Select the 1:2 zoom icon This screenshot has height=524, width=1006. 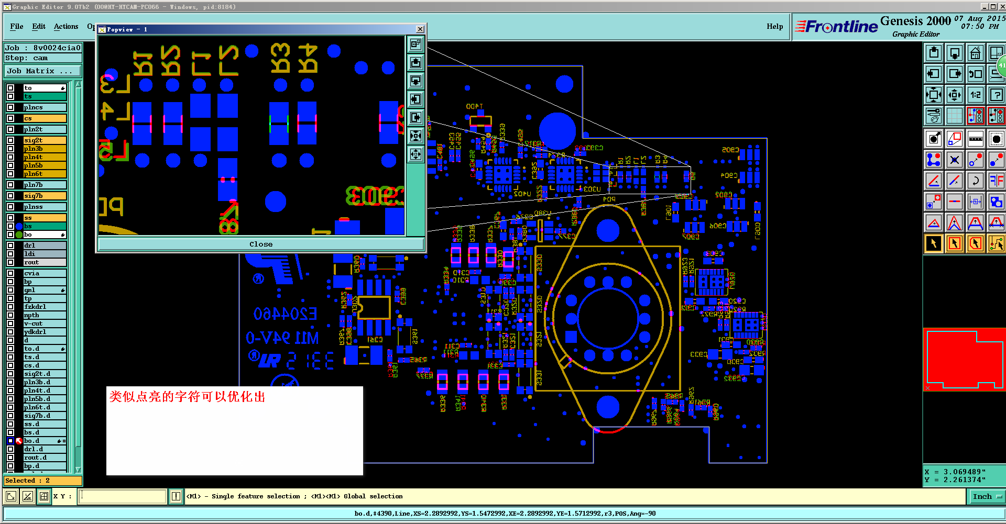click(x=975, y=95)
